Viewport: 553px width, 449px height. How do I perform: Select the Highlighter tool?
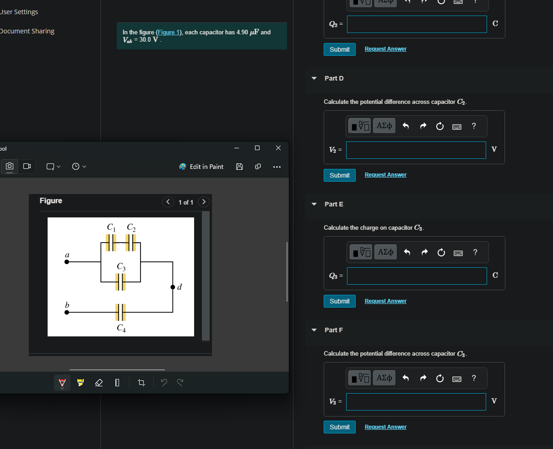[80, 382]
